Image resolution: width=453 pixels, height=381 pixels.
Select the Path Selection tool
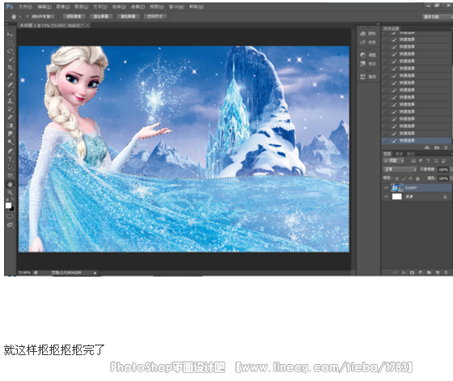pyautogui.click(x=10, y=167)
